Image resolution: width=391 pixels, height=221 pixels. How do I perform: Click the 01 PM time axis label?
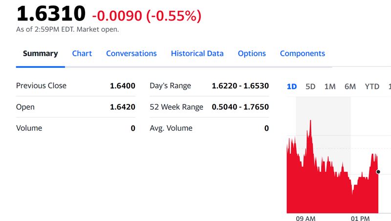[x=360, y=218]
